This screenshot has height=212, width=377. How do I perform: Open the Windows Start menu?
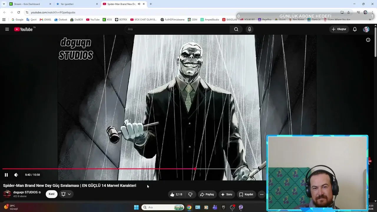[136, 207]
